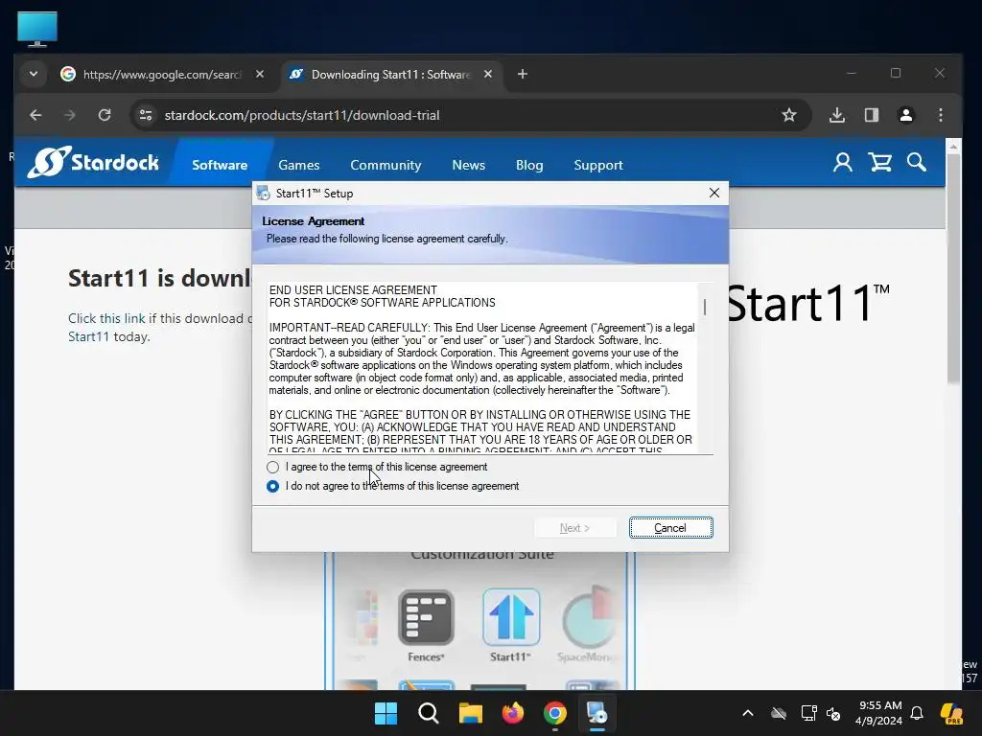Open the Software menu on Stardock
Image resolution: width=982 pixels, height=736 pixels.
[x=220, y=165]
